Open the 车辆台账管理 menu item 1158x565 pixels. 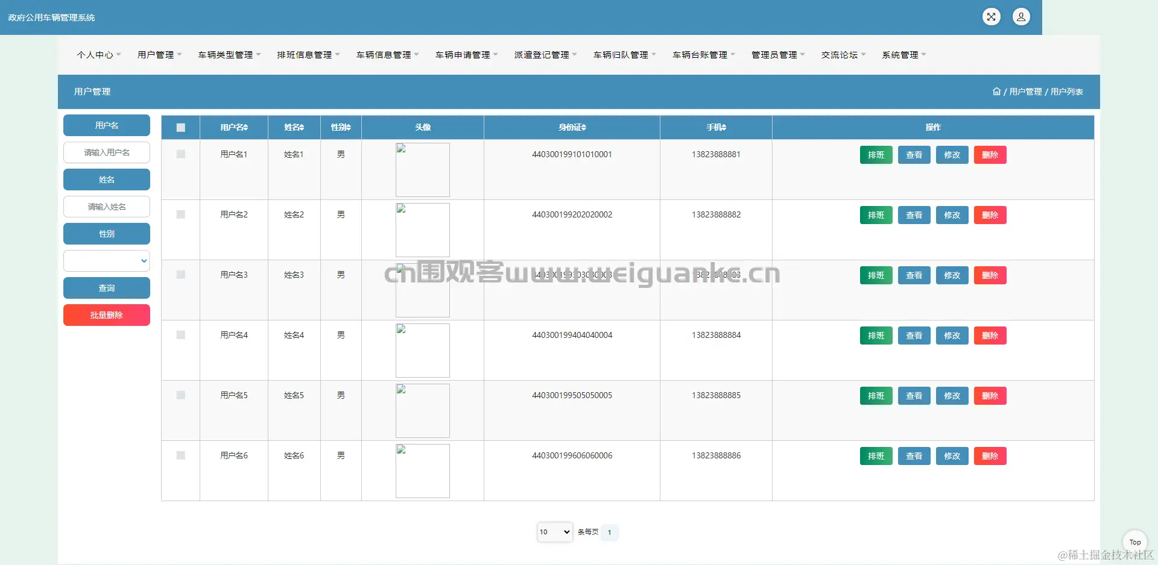[703, 55]
